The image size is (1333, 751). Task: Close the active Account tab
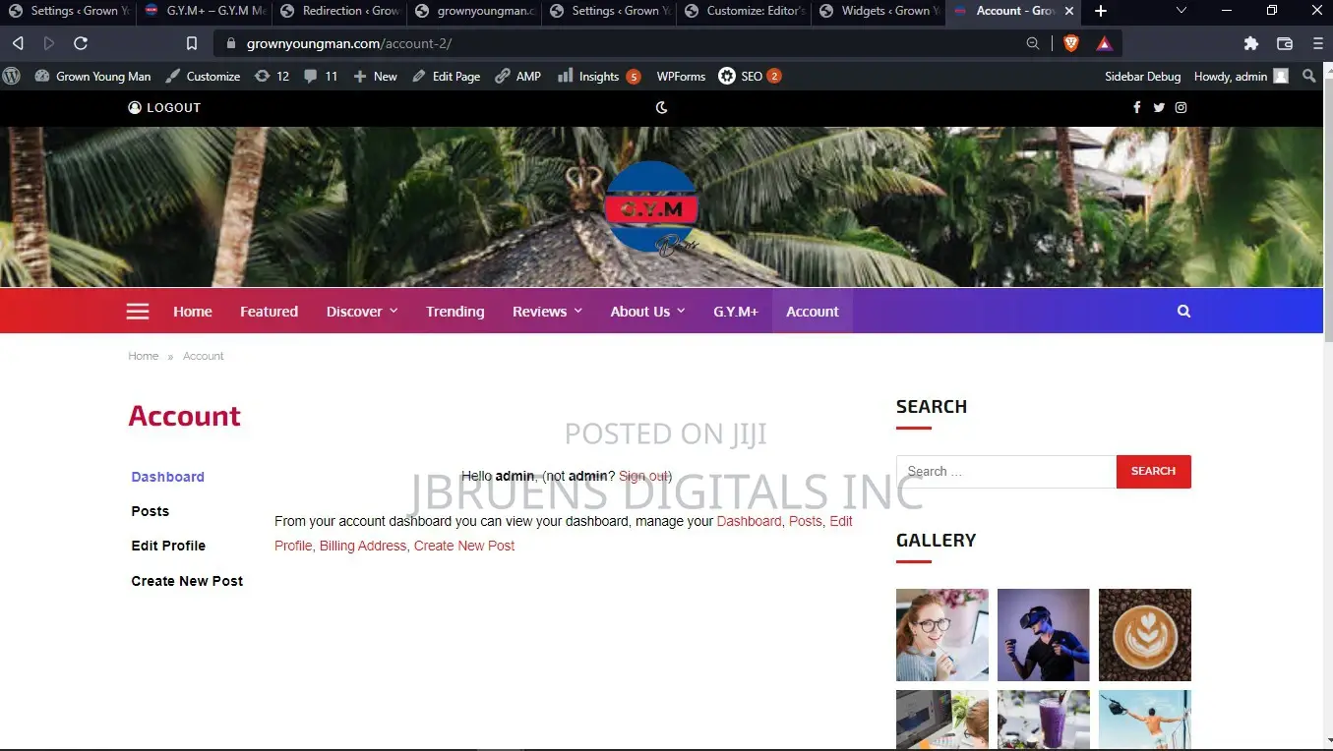(1069, 11)
